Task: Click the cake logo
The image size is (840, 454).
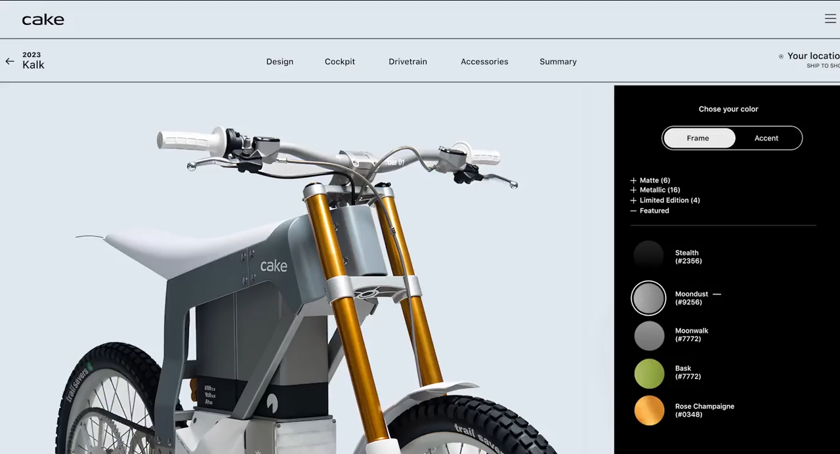Action: pos(43,20)
